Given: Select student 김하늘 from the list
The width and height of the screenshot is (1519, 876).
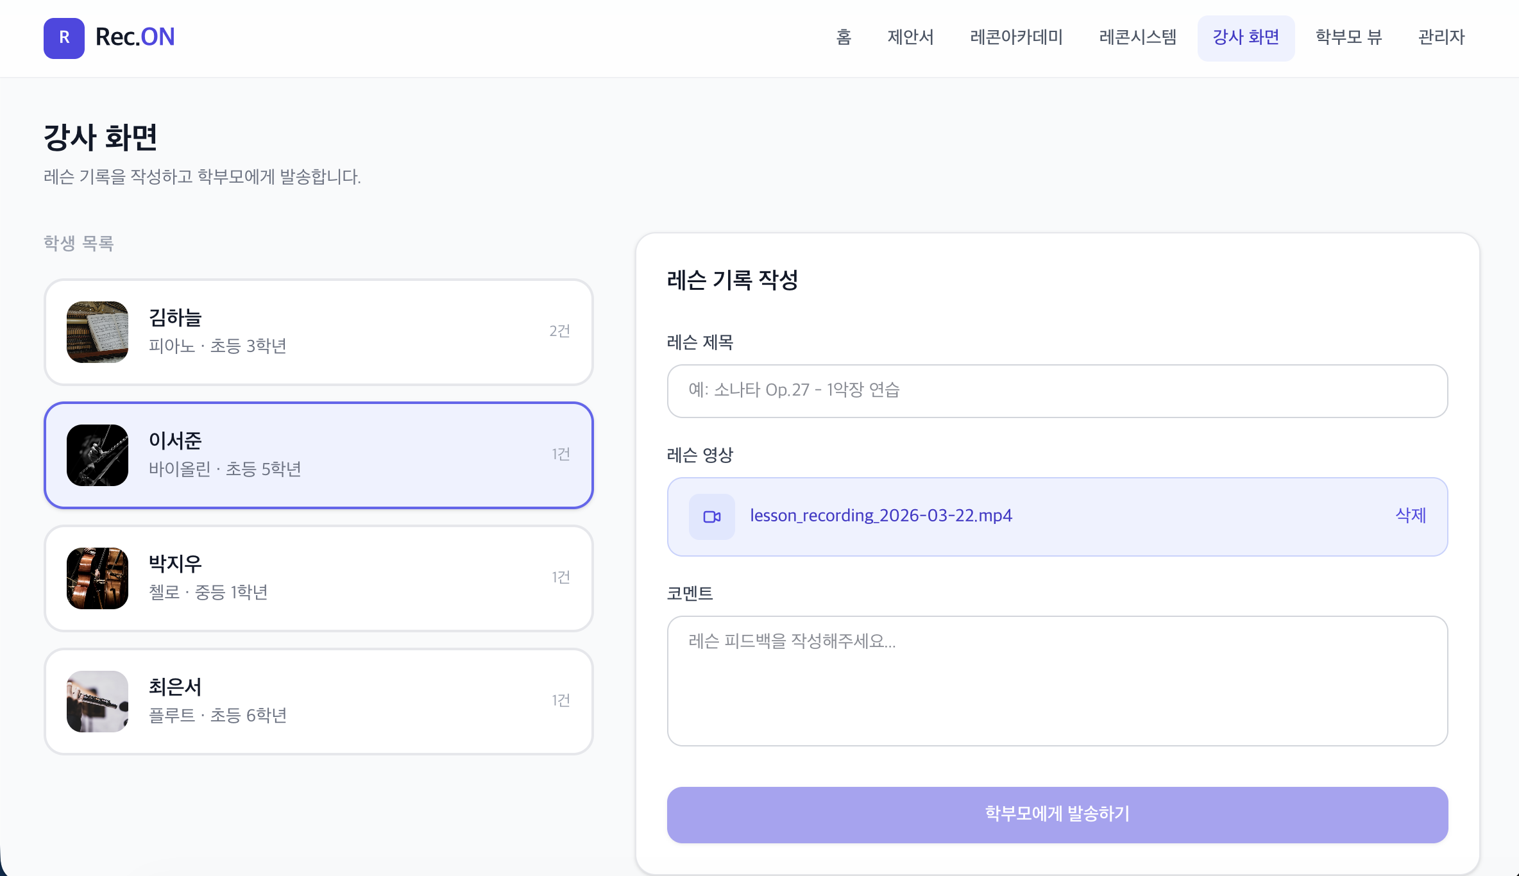Looking at the screenshot, I should [x=319, y=332].
